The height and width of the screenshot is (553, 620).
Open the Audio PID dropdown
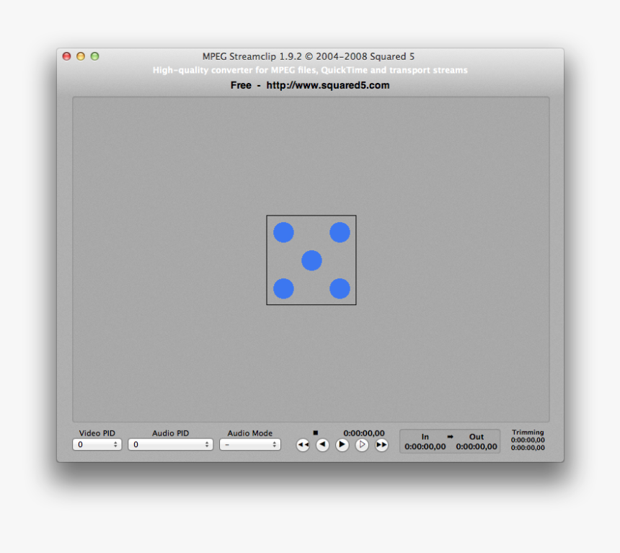[170, 445]
